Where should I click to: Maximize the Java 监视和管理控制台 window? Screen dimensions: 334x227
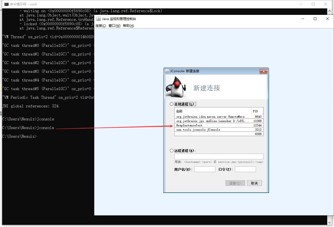tap(315, 19)
